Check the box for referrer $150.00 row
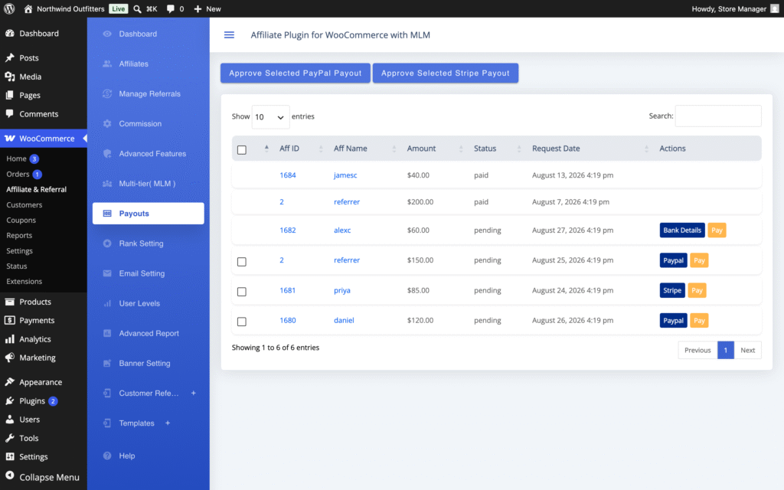The width and height of the screenshot is (784, 490). [241, 262]
